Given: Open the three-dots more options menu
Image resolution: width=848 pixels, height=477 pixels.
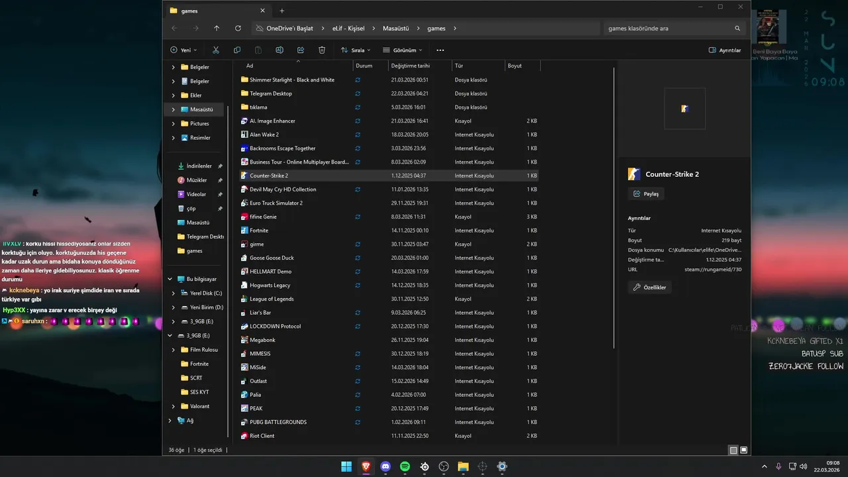Looking at the screenshot, I should [x=440, y=50].
